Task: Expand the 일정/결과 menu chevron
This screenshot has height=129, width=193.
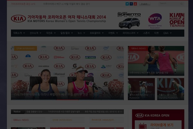Action: click(x=72, y=33)
